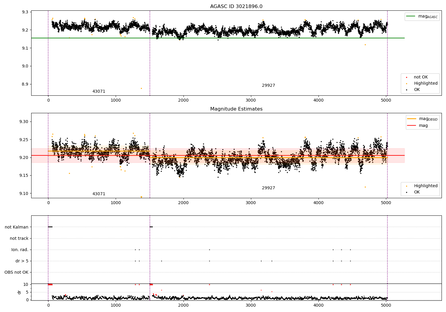Image resolution: width=446 pixels, height=312 pixels.
Task: Click the 29927 label in Magnitude Estimates plot
Action: [x=268, y=188]
